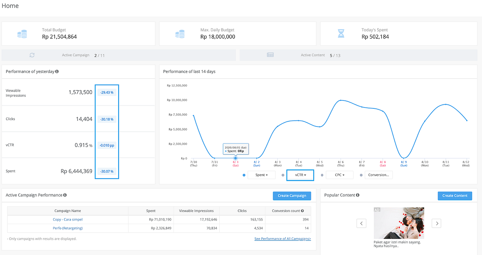Click the hourglass icon beside Today's Spent
This screenshot has width=482, height=255.
click(341, 34)
